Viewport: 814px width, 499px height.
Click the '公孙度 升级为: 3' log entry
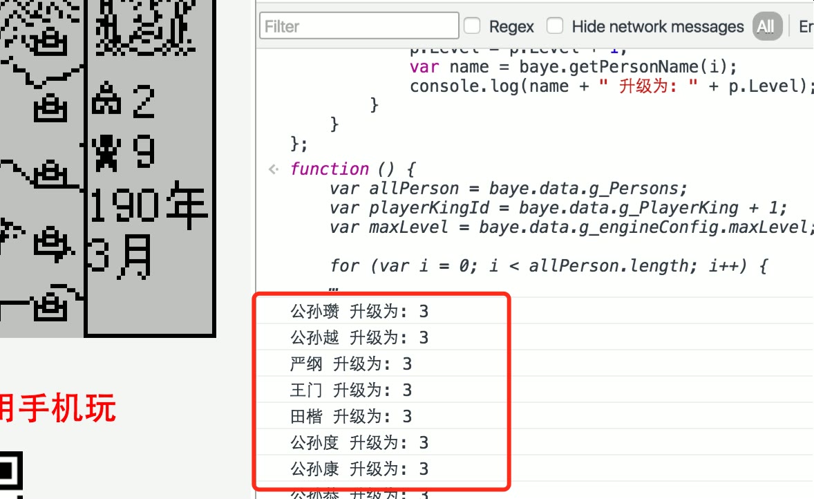click(x=359, y=442)
